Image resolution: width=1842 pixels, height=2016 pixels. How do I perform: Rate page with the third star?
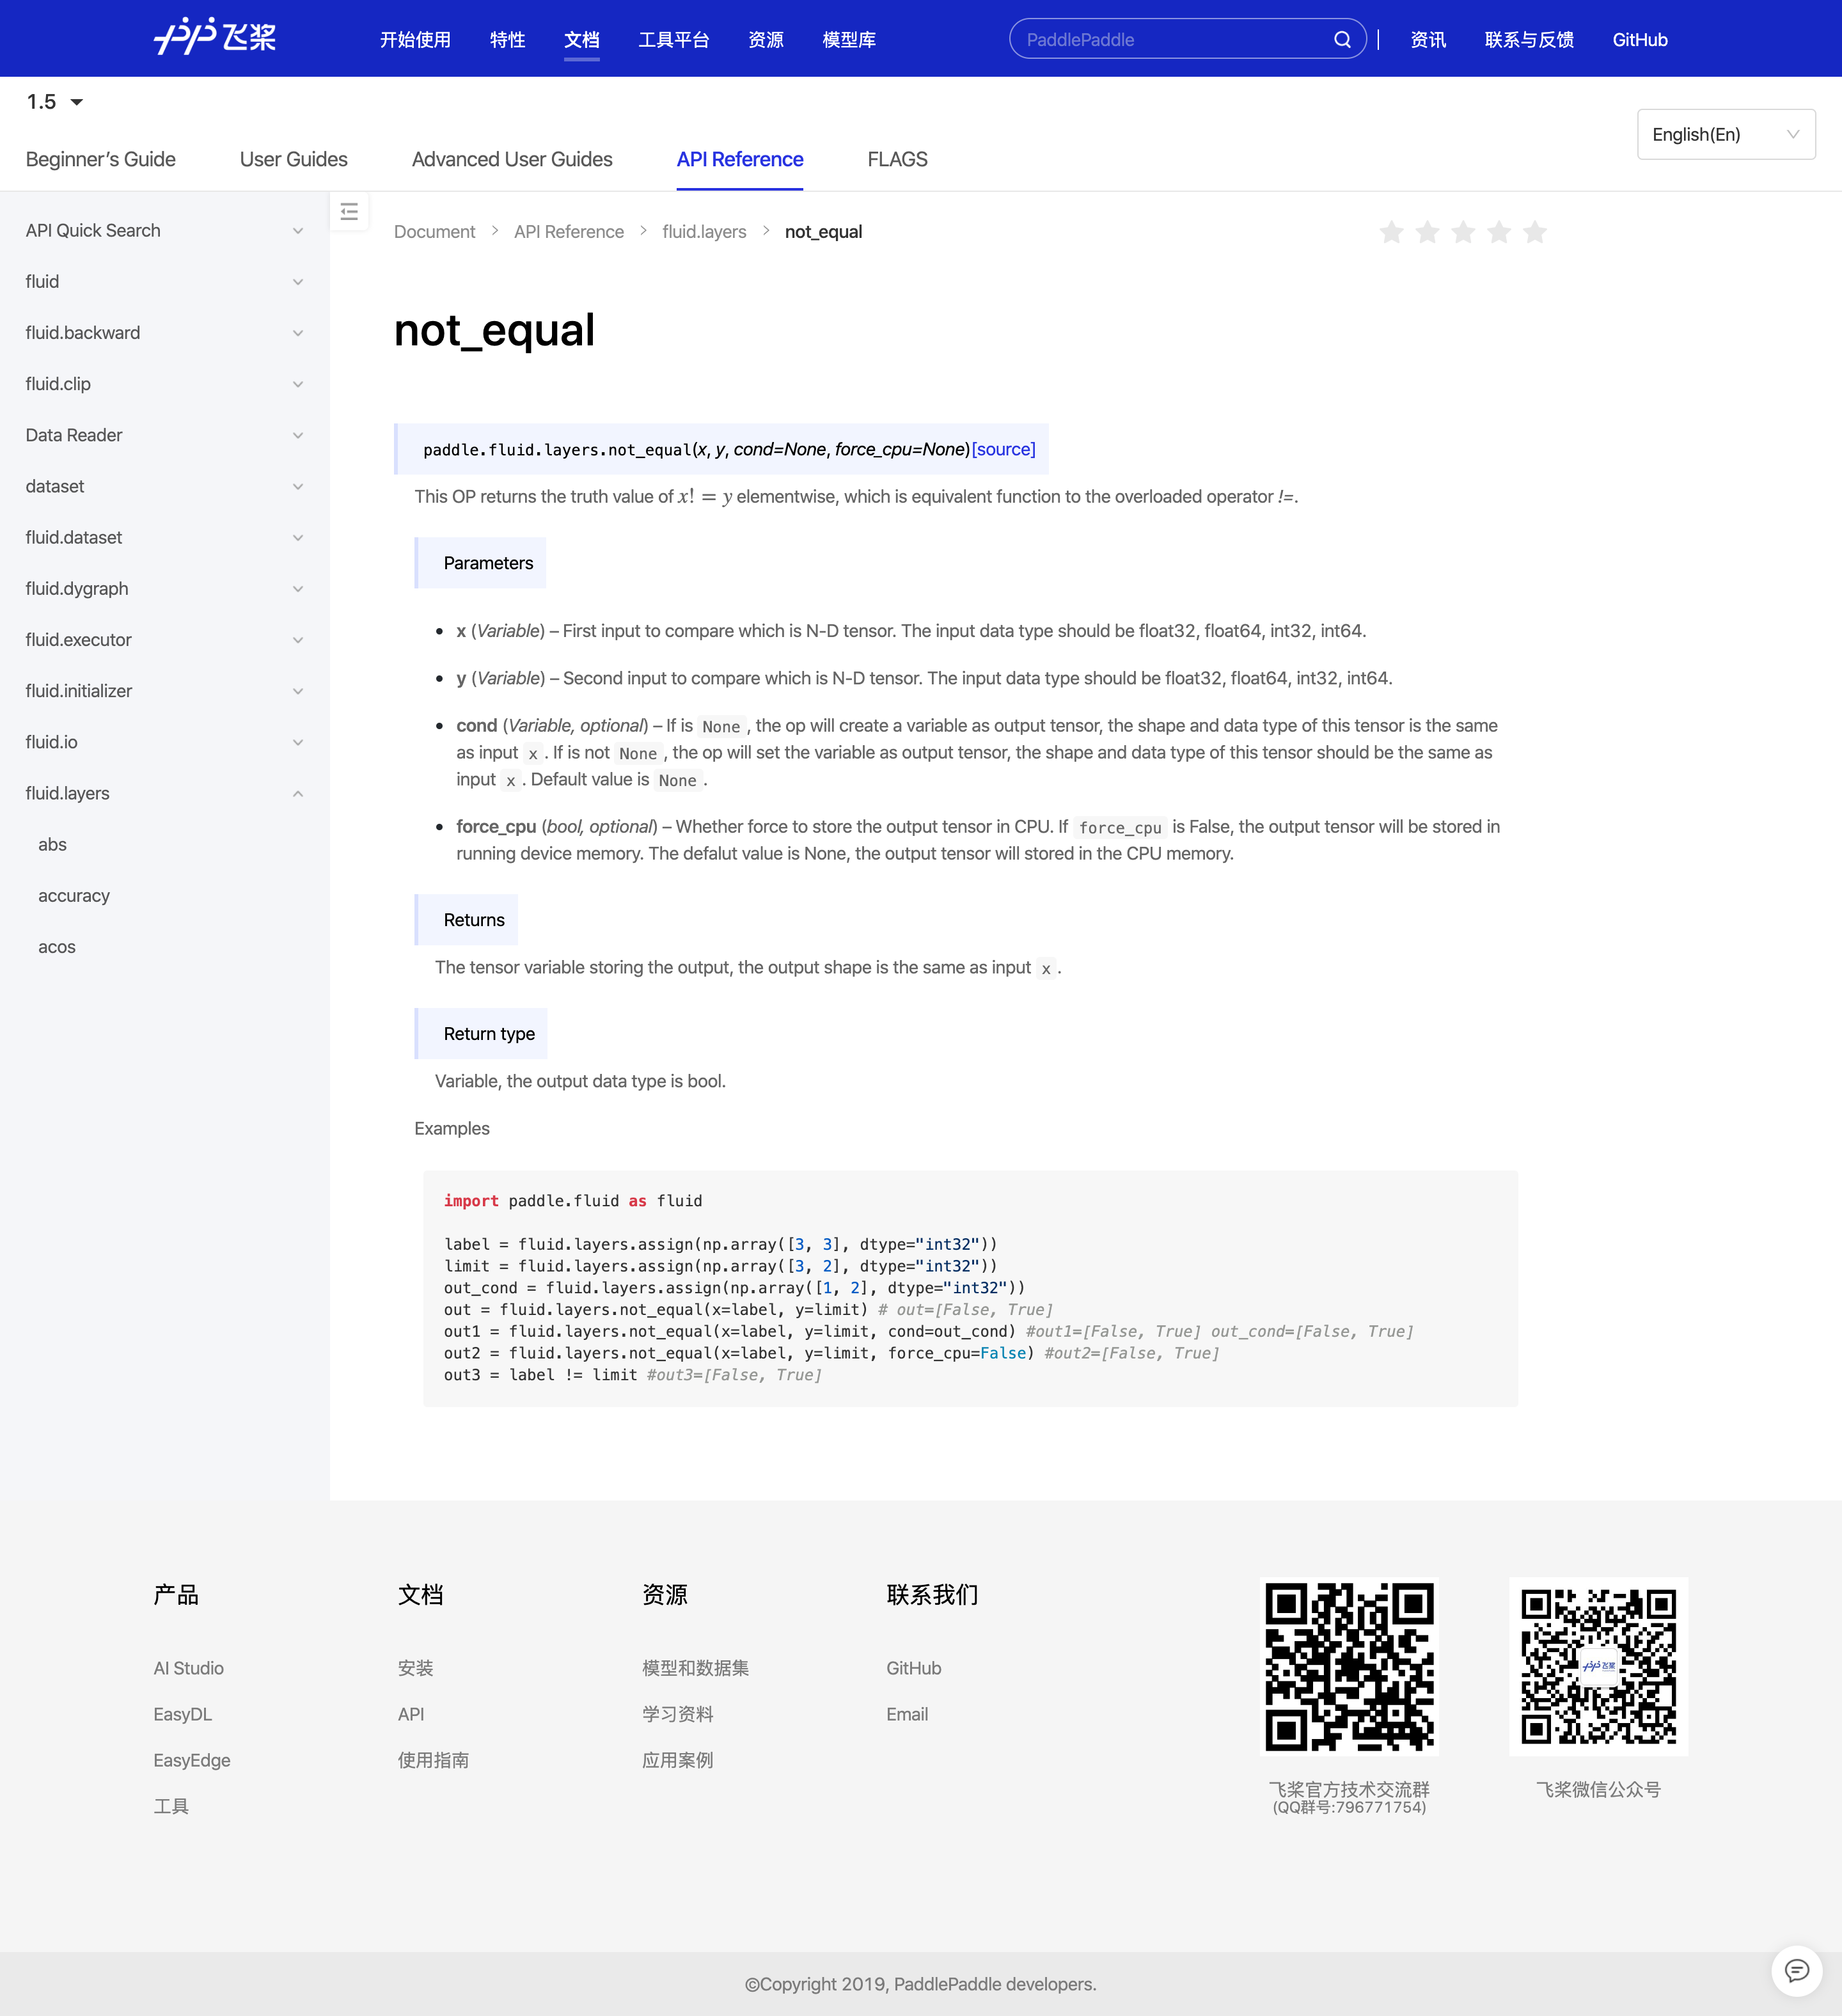pyautogui.click(x=1463, y=233)
